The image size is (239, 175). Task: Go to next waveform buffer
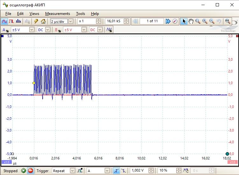[x=168, y=21]
